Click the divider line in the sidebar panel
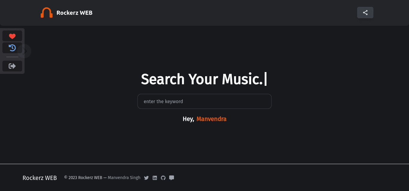Image resolution: width=409 pixels, height=191 pixels. [12, 57]
